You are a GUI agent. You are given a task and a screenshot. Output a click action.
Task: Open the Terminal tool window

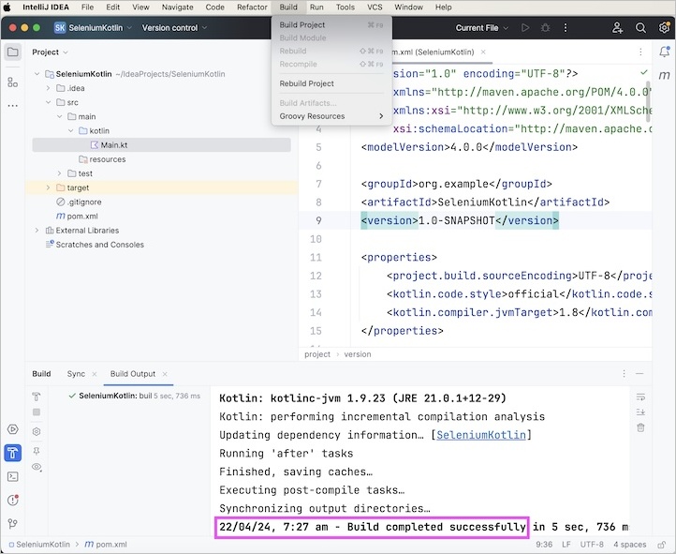click(13, 476)
